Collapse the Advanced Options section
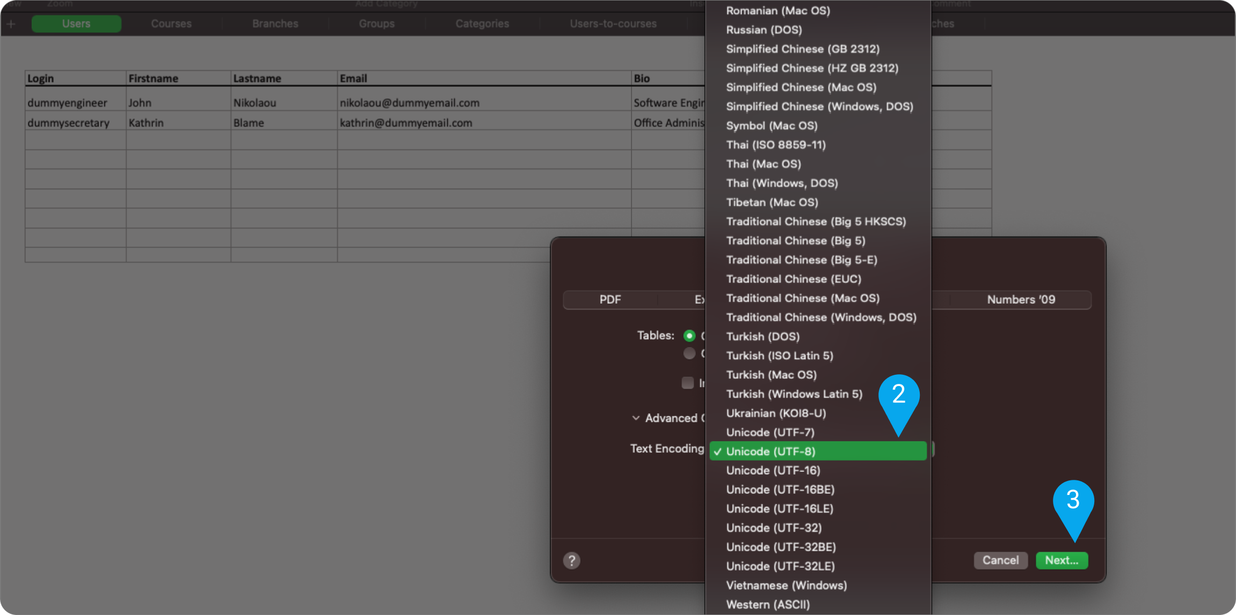 tap(636, 418)
